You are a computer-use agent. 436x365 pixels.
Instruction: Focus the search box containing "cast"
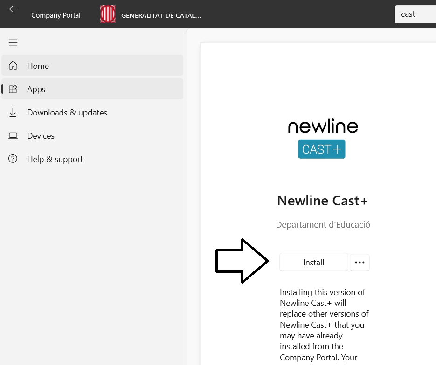pyautogui.click(x=415, y=14)
